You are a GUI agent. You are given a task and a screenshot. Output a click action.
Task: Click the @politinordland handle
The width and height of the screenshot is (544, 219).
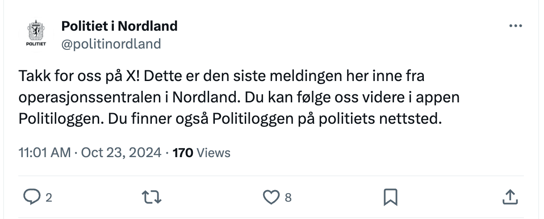coord(111,44)
